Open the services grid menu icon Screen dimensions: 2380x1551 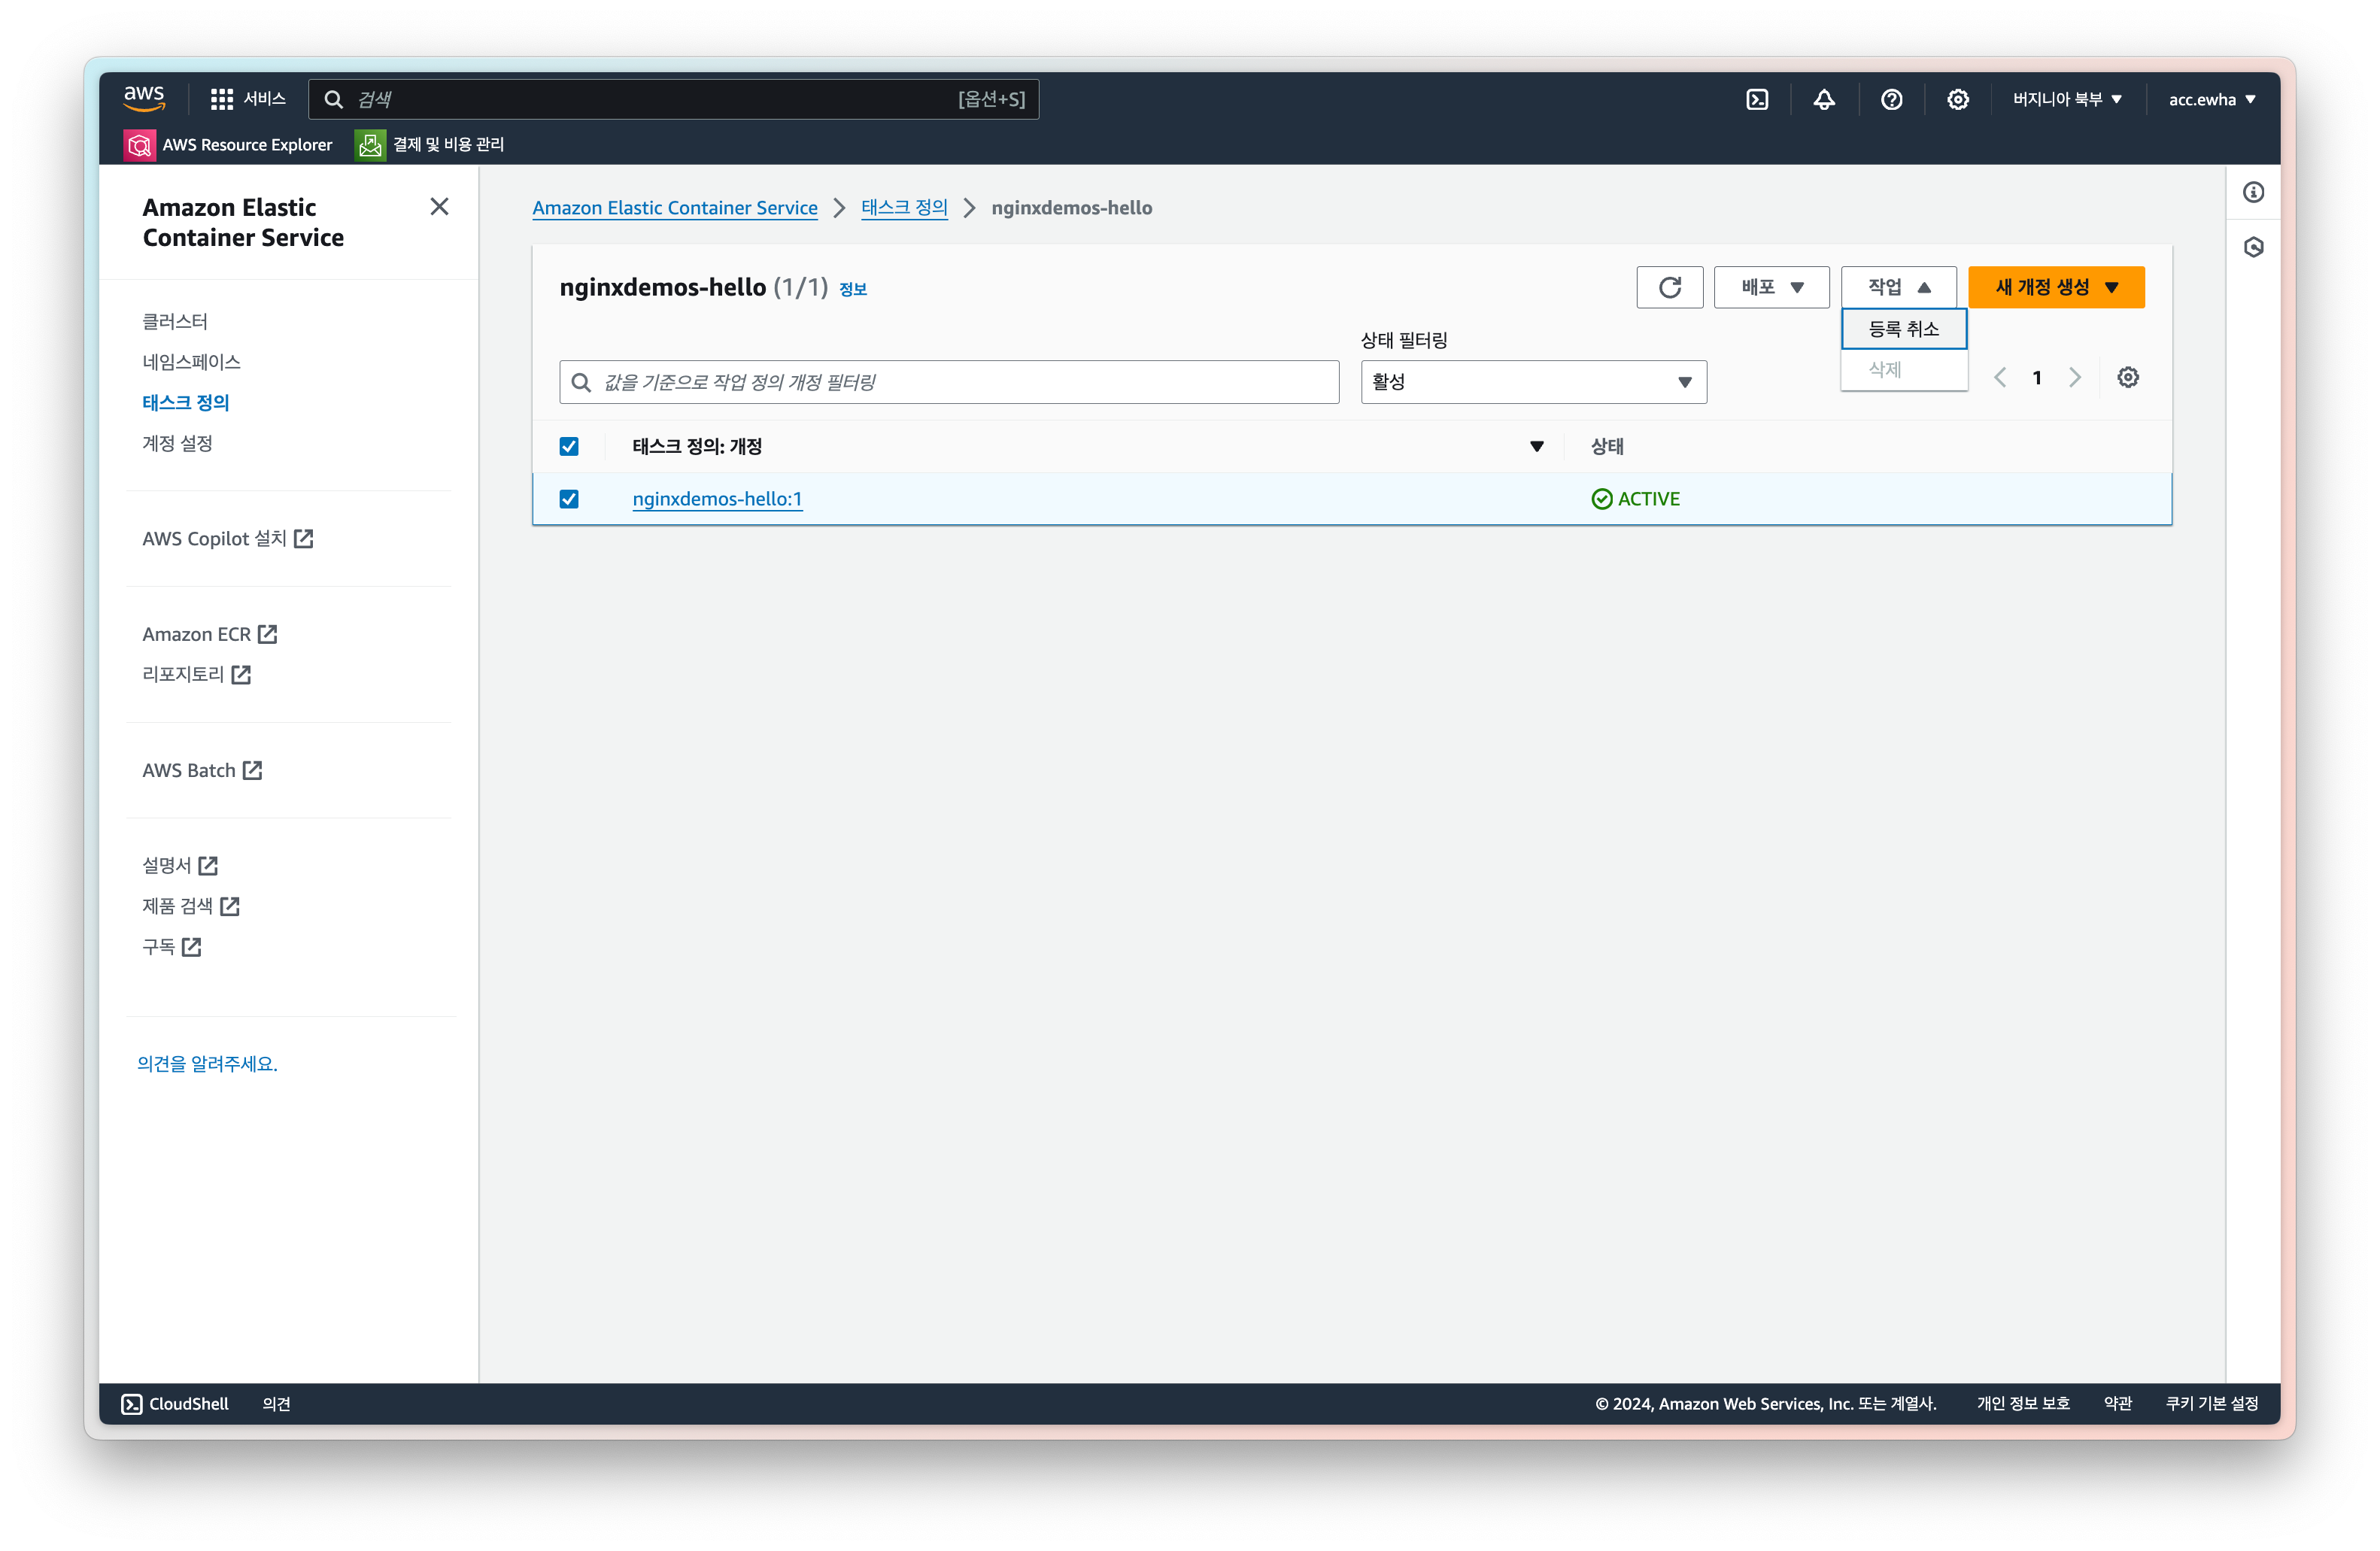coord(221,99)
